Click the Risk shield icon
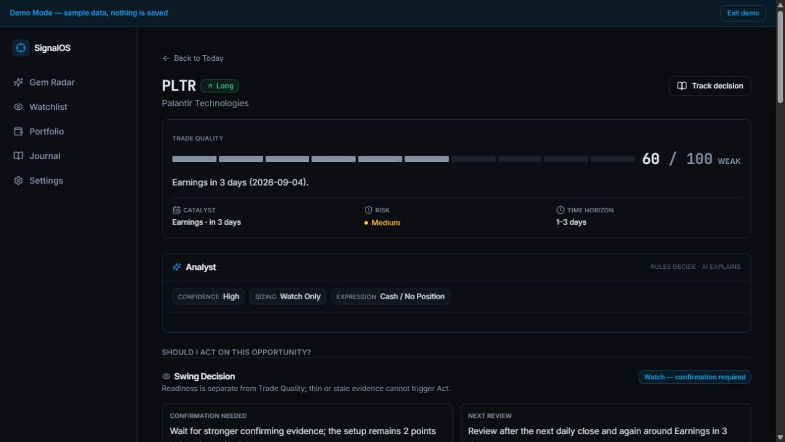785x442 pixels. (368, 210)
